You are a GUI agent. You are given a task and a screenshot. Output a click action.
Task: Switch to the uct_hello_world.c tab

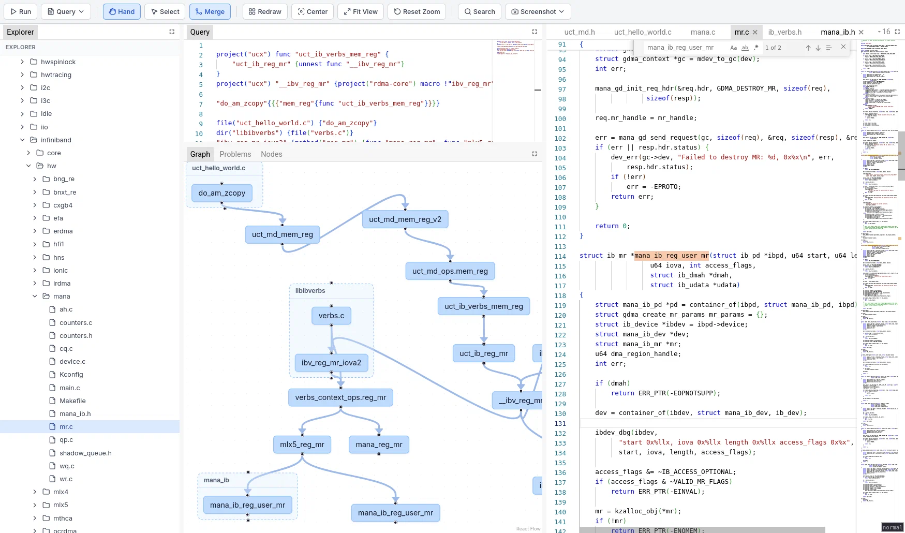[643, 32]
